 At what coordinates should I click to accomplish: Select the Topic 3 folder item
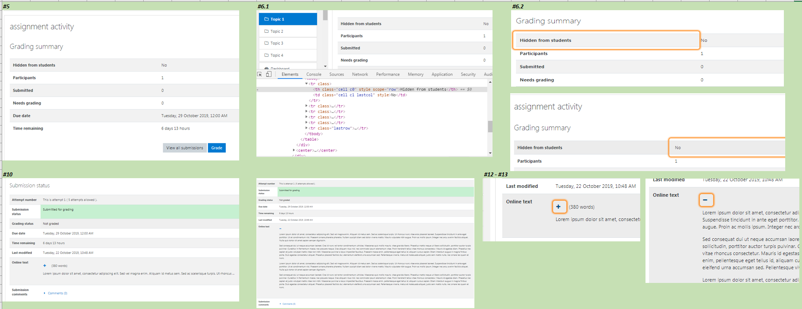288,43
